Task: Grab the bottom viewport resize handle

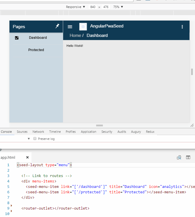Action: point(100,125)
